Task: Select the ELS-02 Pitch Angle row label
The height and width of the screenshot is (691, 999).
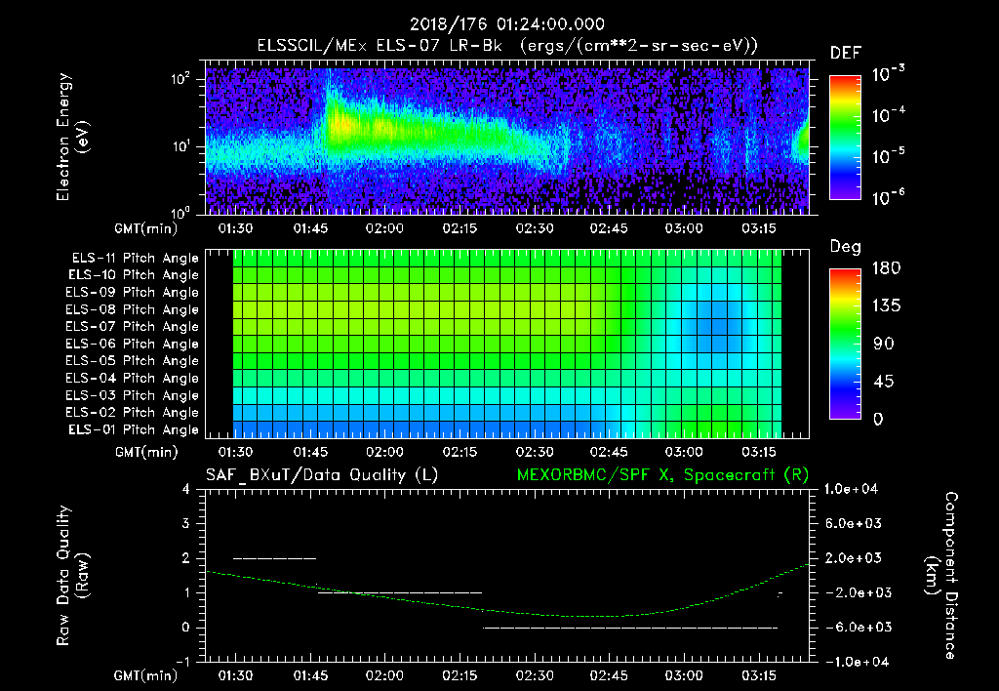Action: tap(132, 413)
